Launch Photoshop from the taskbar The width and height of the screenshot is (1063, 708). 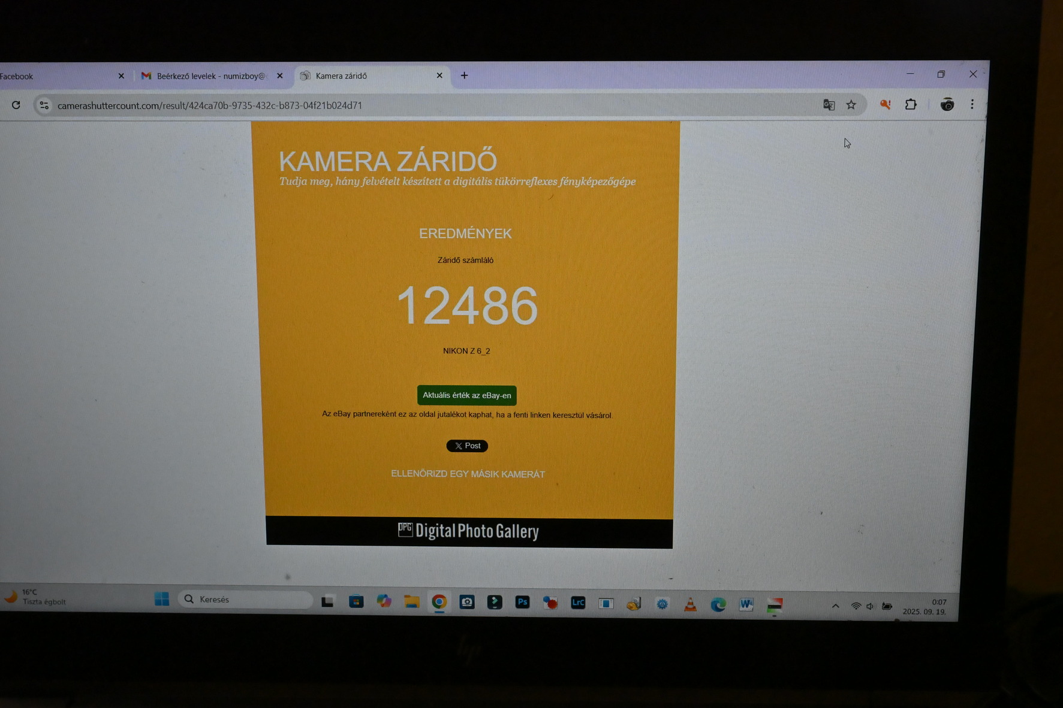click(x=522, y=603)
